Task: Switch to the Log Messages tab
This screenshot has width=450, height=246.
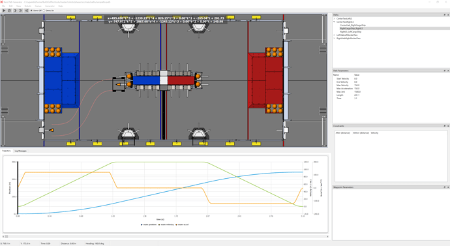Action: tap(20, 151)
